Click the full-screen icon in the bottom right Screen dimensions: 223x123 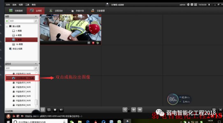(220, 110)
